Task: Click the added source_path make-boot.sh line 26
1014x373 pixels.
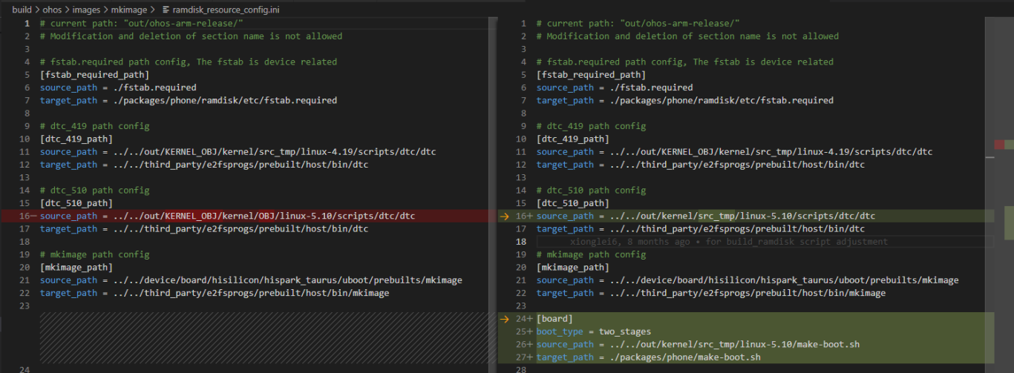Action: pos(699,344)
